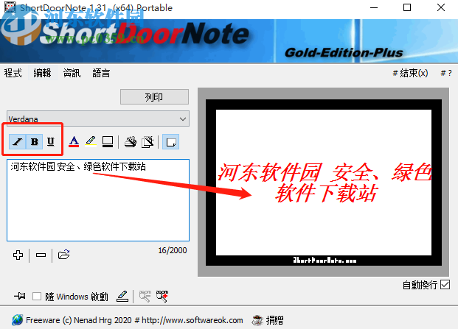Click the 列印 print button
458x329 pixels.
point(154,96)
